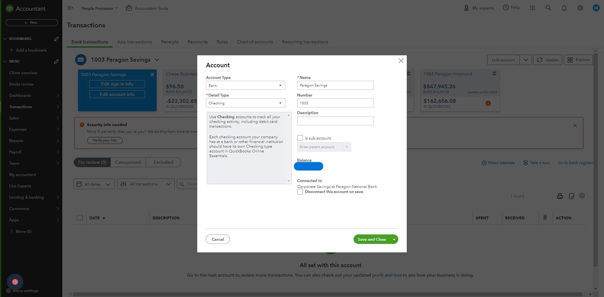The height and width of the screenshot is (297, 604).
Task: Open the profit and loss link
Action: pyautogui.click(x=387, y=275)
